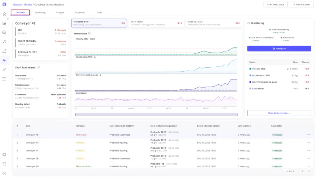Select the Vibration level card
This screenshot has width=317, height=178.
99,23
